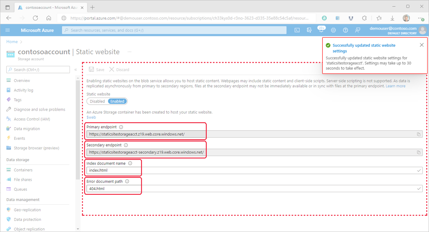Click the browser back arrow
The height and width of the screenshot is (232, 429).
point(9,18)
